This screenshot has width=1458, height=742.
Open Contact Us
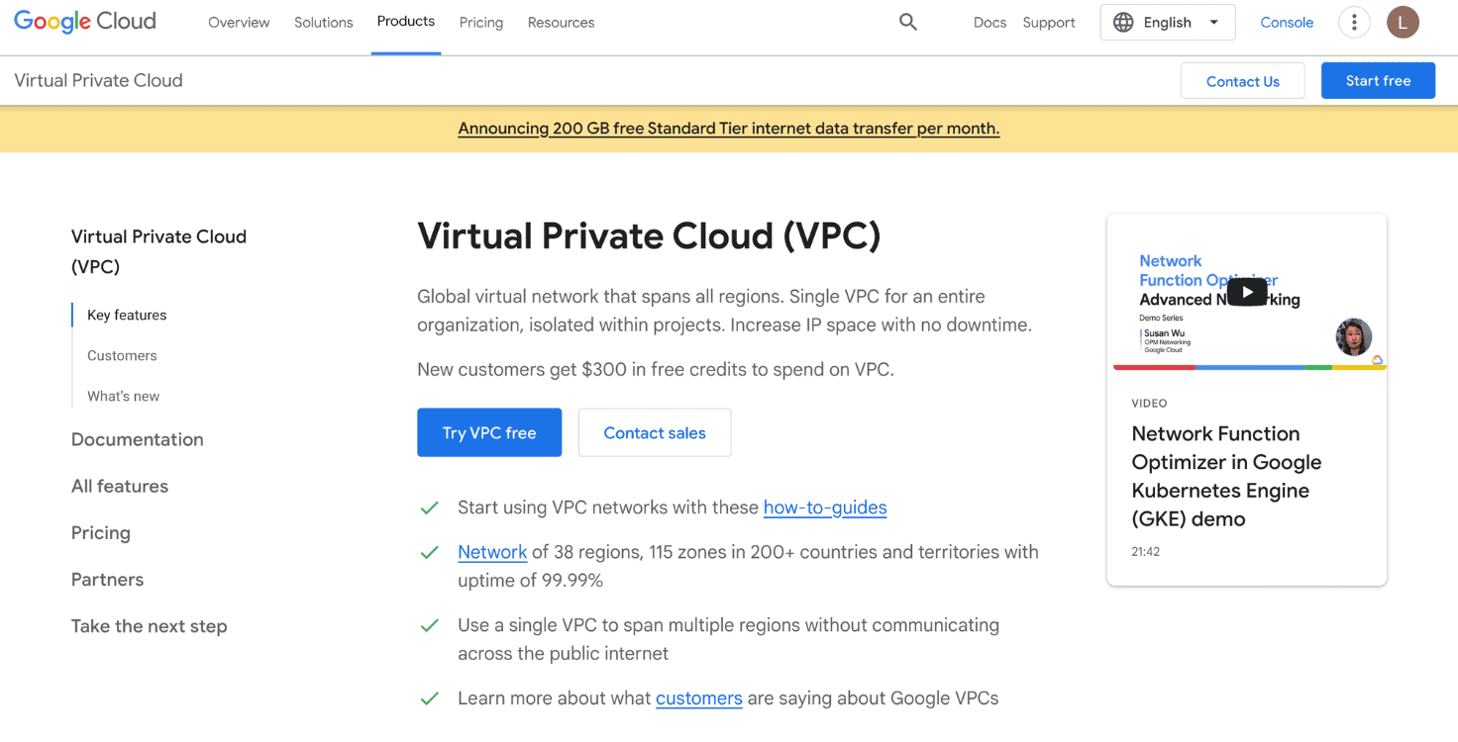pyautogui.click(x=1242, y=80)
